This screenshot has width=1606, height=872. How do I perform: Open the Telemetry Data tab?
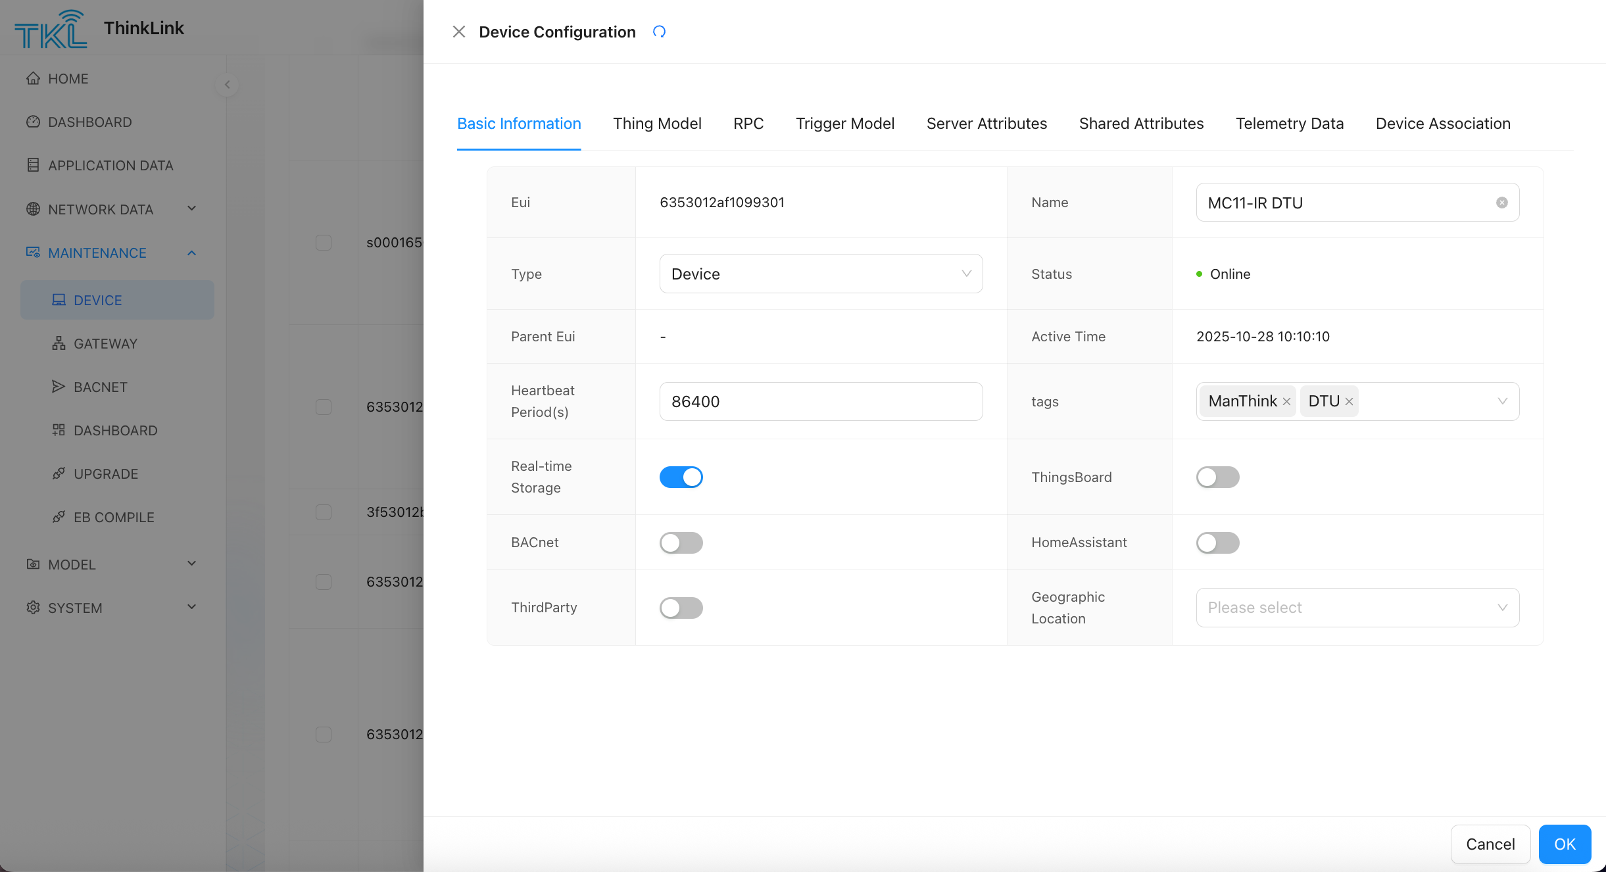1289,124
